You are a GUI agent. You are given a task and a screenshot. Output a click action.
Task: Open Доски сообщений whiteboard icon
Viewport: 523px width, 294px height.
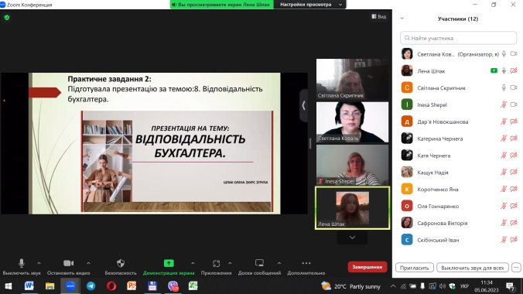point(259,263)
